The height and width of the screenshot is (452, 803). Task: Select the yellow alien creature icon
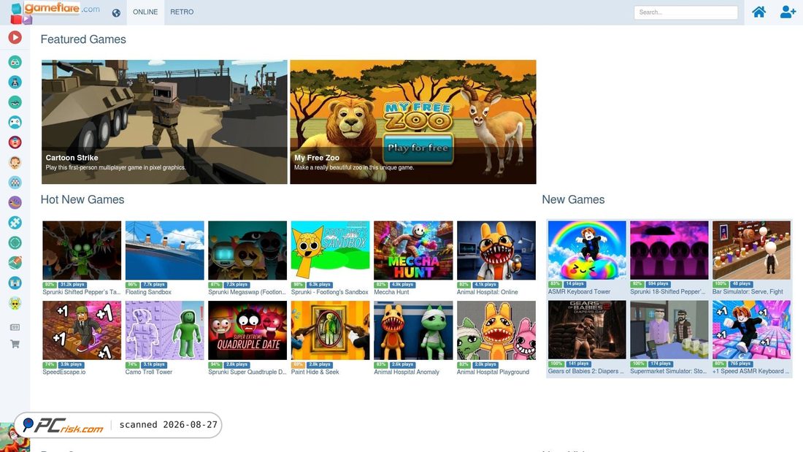(x=15, y=303)
